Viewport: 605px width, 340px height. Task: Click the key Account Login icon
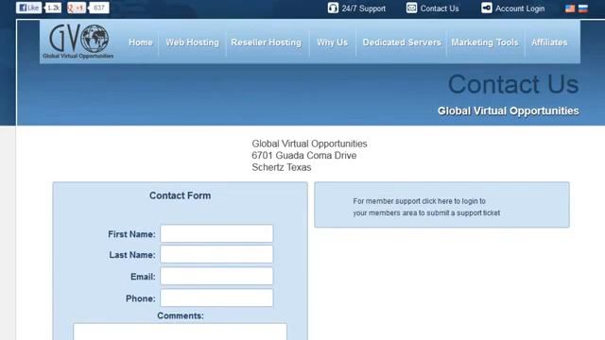487,8
